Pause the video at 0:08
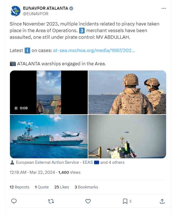 (16, 108)
